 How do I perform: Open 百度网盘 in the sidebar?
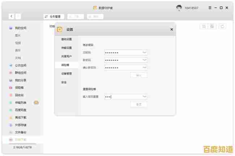click(21, 110)
